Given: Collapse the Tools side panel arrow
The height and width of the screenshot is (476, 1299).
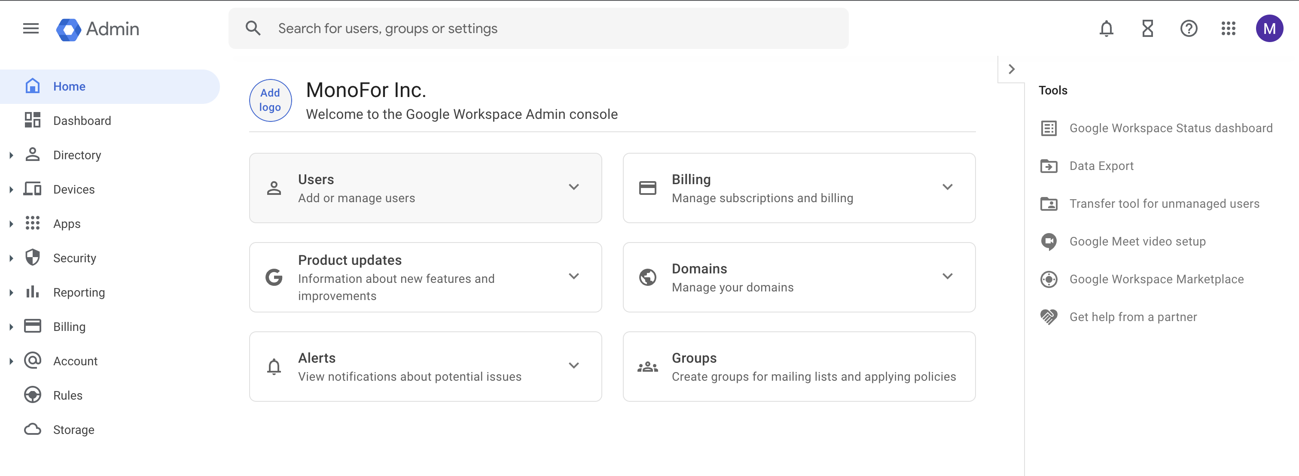Looking at the screenshot, I should pos(1011,70).
